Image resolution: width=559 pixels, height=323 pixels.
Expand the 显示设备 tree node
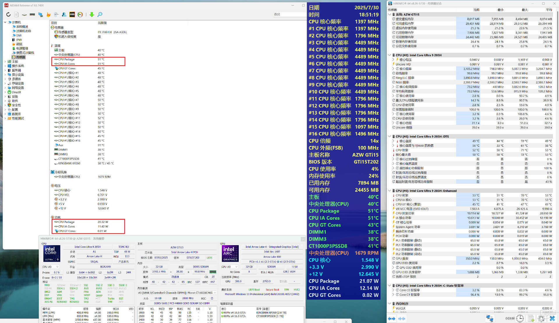[5, 75]
